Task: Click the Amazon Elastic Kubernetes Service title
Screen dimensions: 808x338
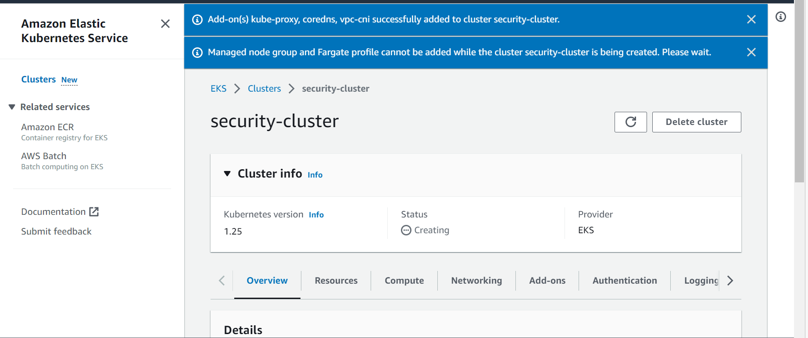Action: 75,31
